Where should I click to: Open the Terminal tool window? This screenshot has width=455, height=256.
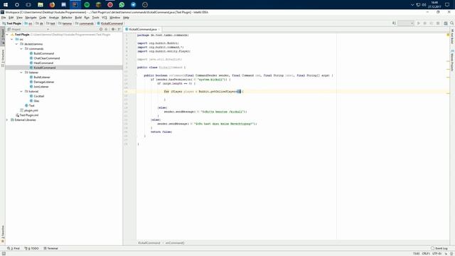(x=50, y=248)
